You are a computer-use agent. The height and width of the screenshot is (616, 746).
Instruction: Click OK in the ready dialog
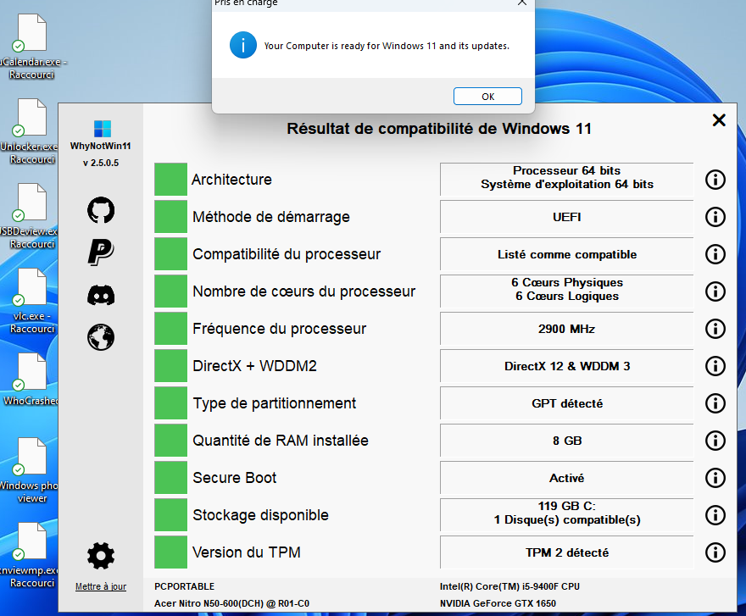487,96
